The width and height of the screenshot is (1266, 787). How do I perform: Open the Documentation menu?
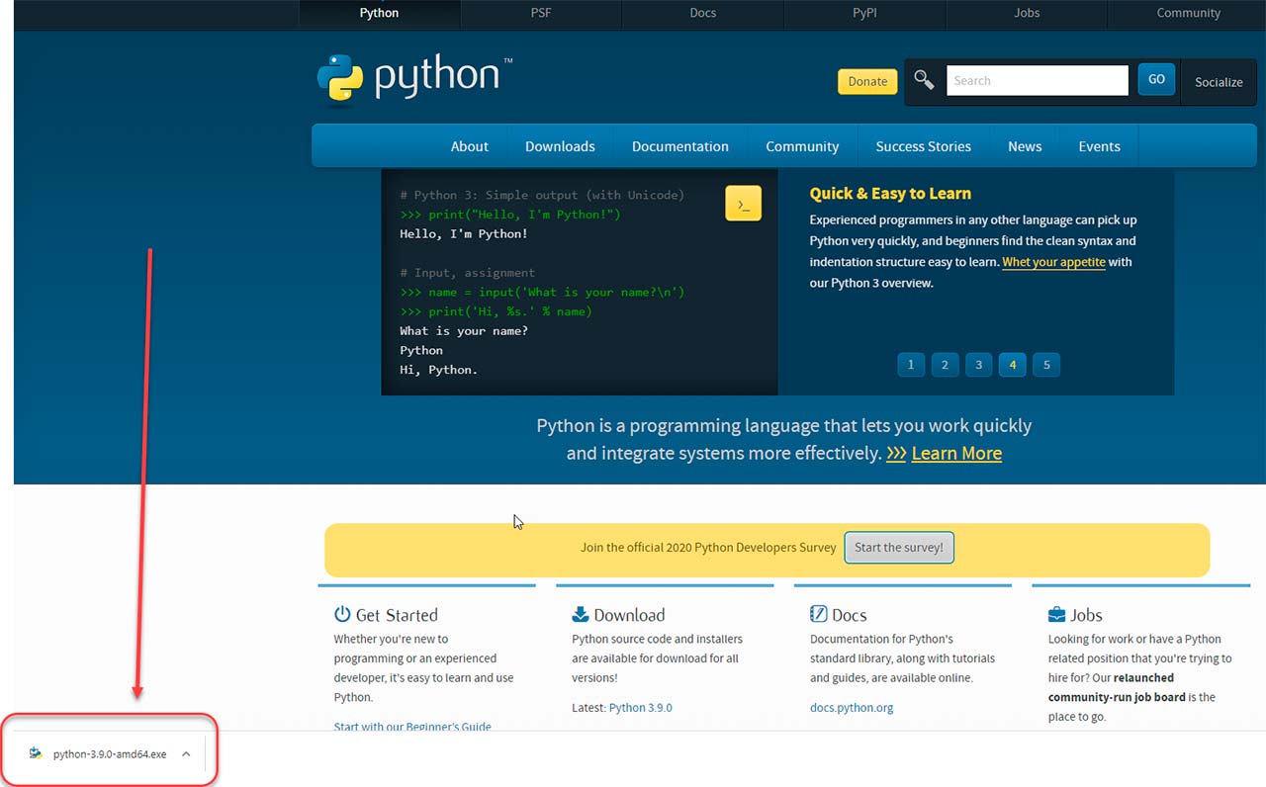pos(680,146)
